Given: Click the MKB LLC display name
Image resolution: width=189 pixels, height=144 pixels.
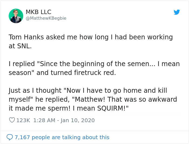Looking at the screenshot, I should pyautogui.click(x=38, y=12).
